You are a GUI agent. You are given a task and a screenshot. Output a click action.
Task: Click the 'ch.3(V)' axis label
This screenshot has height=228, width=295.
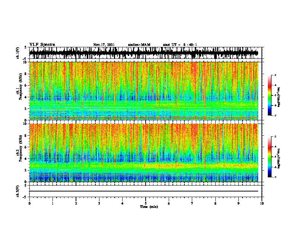pos(18,191)
